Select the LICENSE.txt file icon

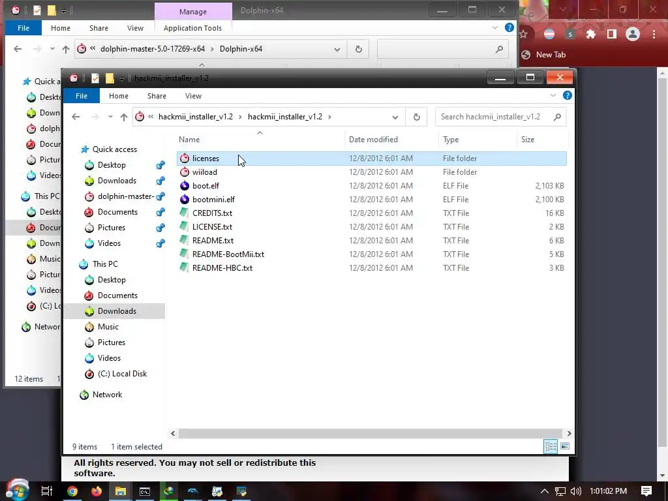click(185, 226)
